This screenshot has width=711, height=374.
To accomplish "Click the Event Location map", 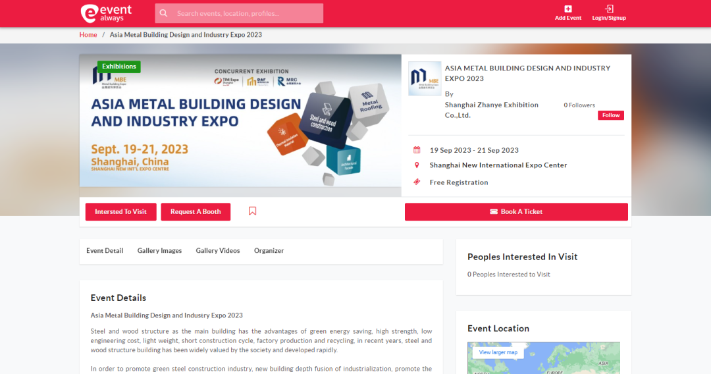I will pos(544,358).
